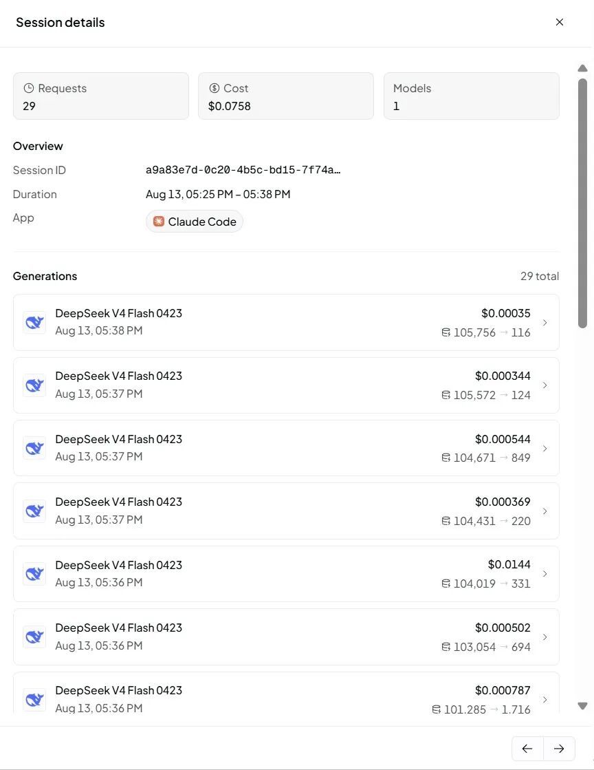Viewport: 594px width, 770px height.
Task: Expand the $0.000344 generation chevron
Action: tap(545, 385)
